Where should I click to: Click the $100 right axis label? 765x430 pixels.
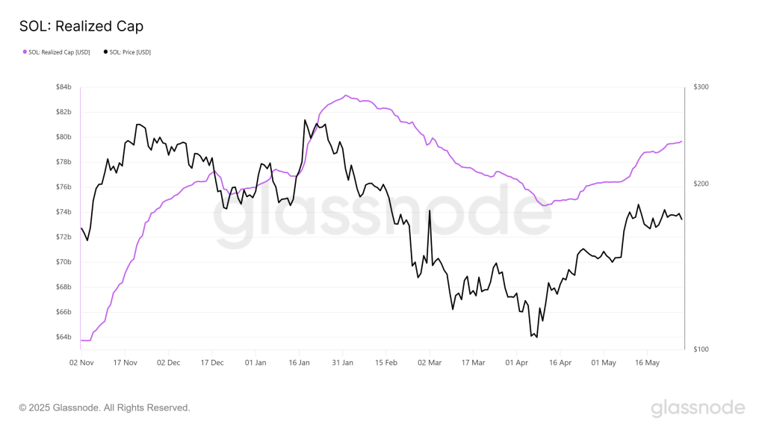[701, 349]
